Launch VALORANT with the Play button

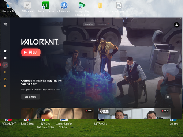click(31, 52)
